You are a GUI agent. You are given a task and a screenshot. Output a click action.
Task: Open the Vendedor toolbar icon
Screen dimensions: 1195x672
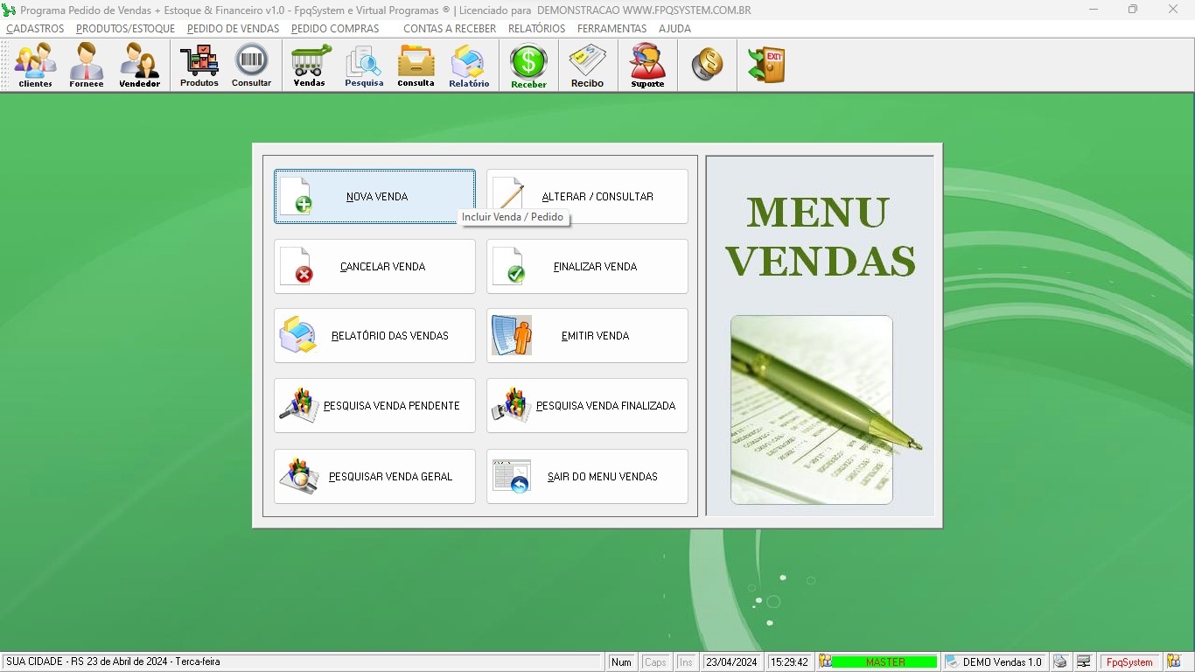click(x=140, y=66)
